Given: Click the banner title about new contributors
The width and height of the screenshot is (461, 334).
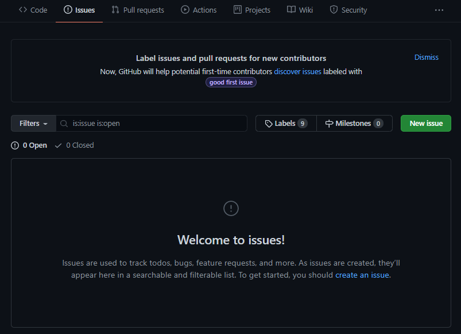Looking at the screenshot, I should (231, 58).
